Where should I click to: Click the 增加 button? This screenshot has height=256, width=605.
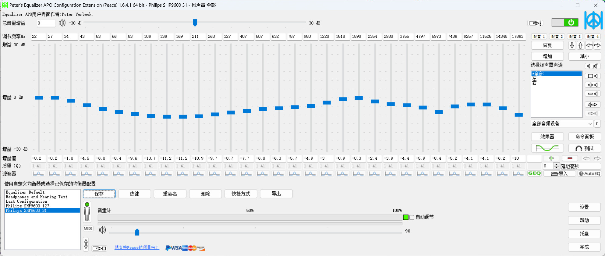[x=547, y=56]
